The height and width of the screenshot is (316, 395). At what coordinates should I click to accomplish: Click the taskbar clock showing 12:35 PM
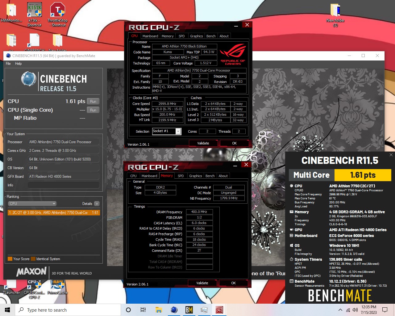[x=369, y=310]
